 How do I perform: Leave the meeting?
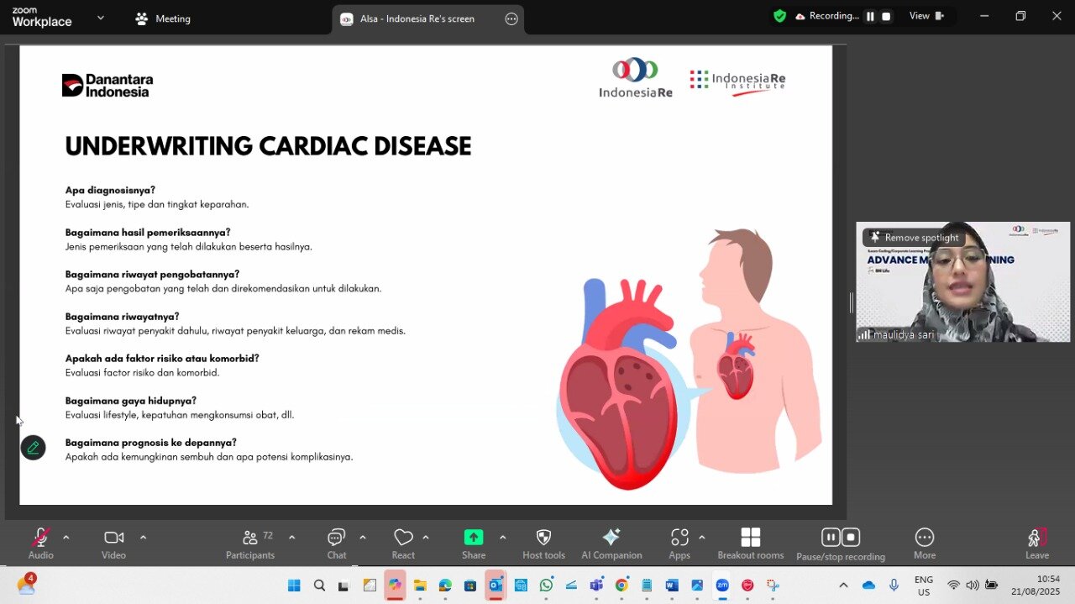click(1036, 543)
